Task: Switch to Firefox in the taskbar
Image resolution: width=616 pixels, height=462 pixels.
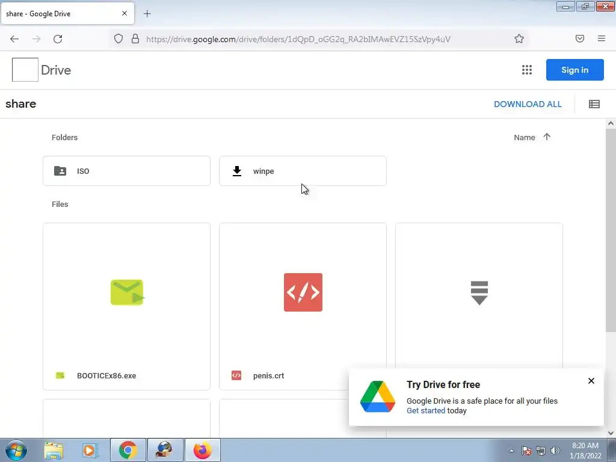Action: coord(202,450)
